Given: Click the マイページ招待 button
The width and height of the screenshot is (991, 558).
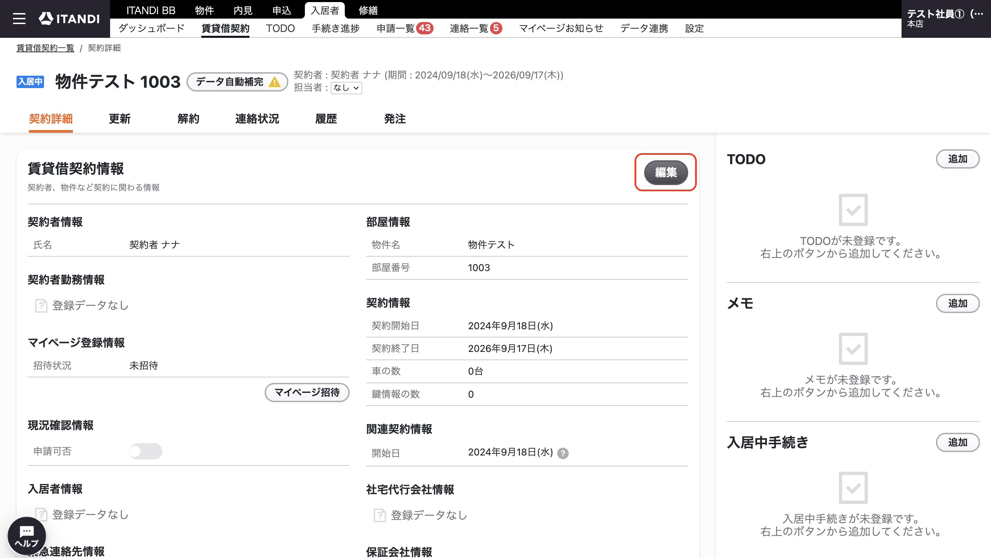Looking at the screenshot, I should click(x=307, y=392).
